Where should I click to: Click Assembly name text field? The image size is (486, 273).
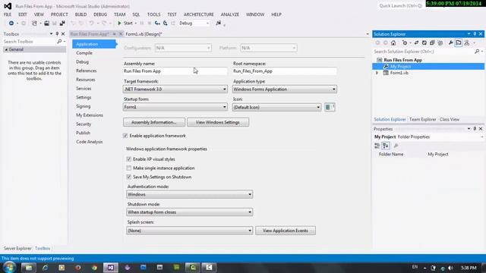pyautogui.click(x=175, y=71)
